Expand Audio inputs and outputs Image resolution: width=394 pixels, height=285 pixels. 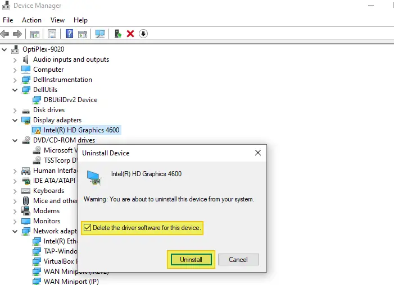click(15, 60)
